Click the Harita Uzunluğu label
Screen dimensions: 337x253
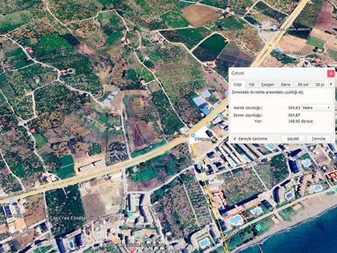(x=248, y=108)
